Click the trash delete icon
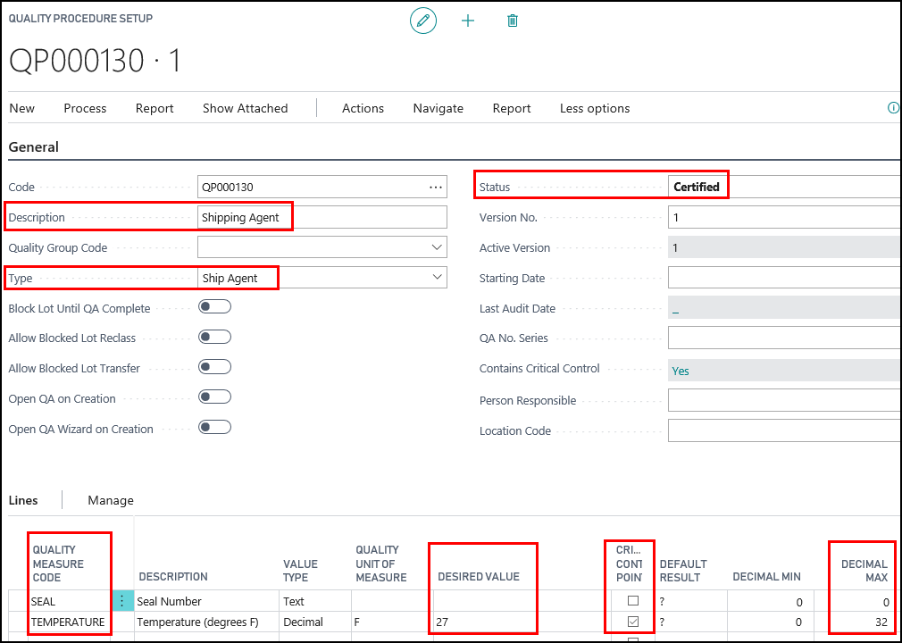 click(x=513, y=21)
